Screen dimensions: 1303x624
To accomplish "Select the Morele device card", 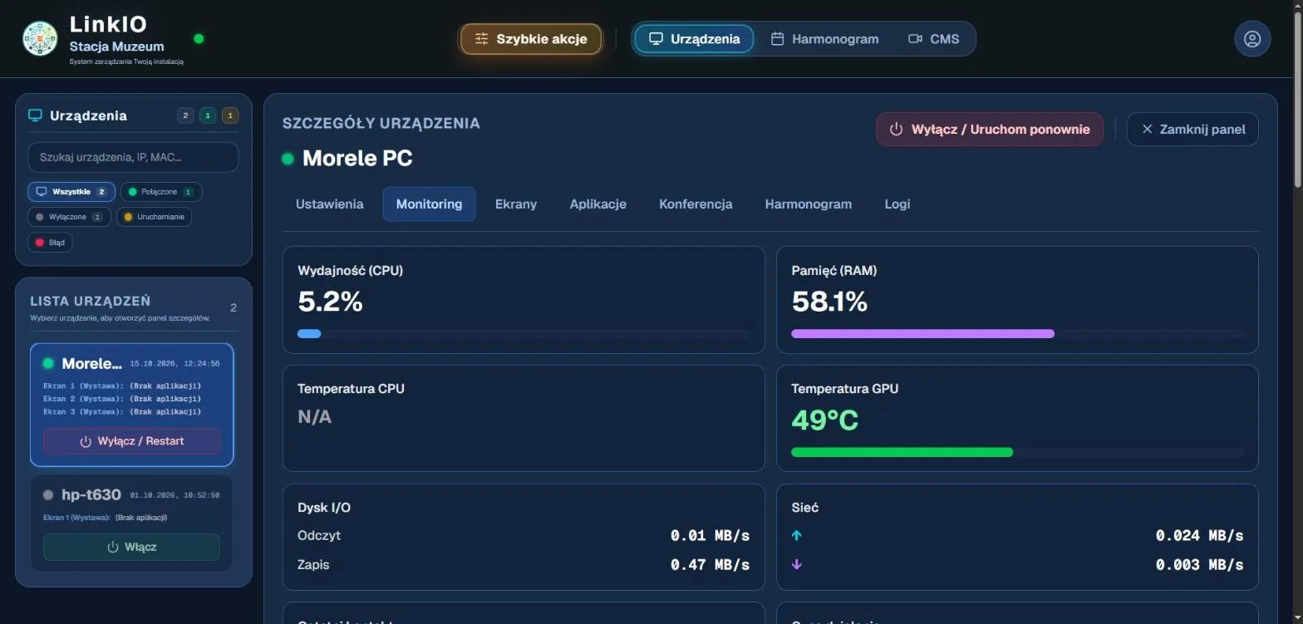I will pyautogui.click(x=132, y=405).
